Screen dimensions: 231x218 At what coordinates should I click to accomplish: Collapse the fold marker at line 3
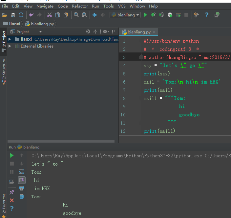point(141,57)
